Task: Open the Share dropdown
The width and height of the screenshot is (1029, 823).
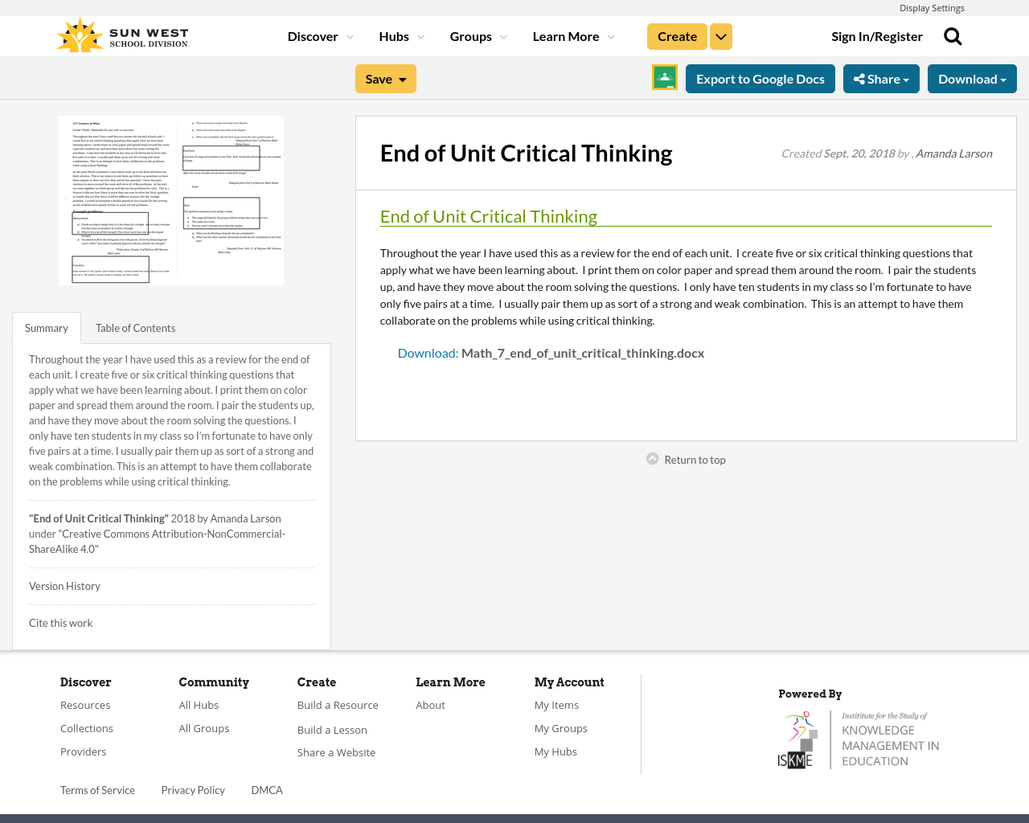Action: [x=881, y=78]
